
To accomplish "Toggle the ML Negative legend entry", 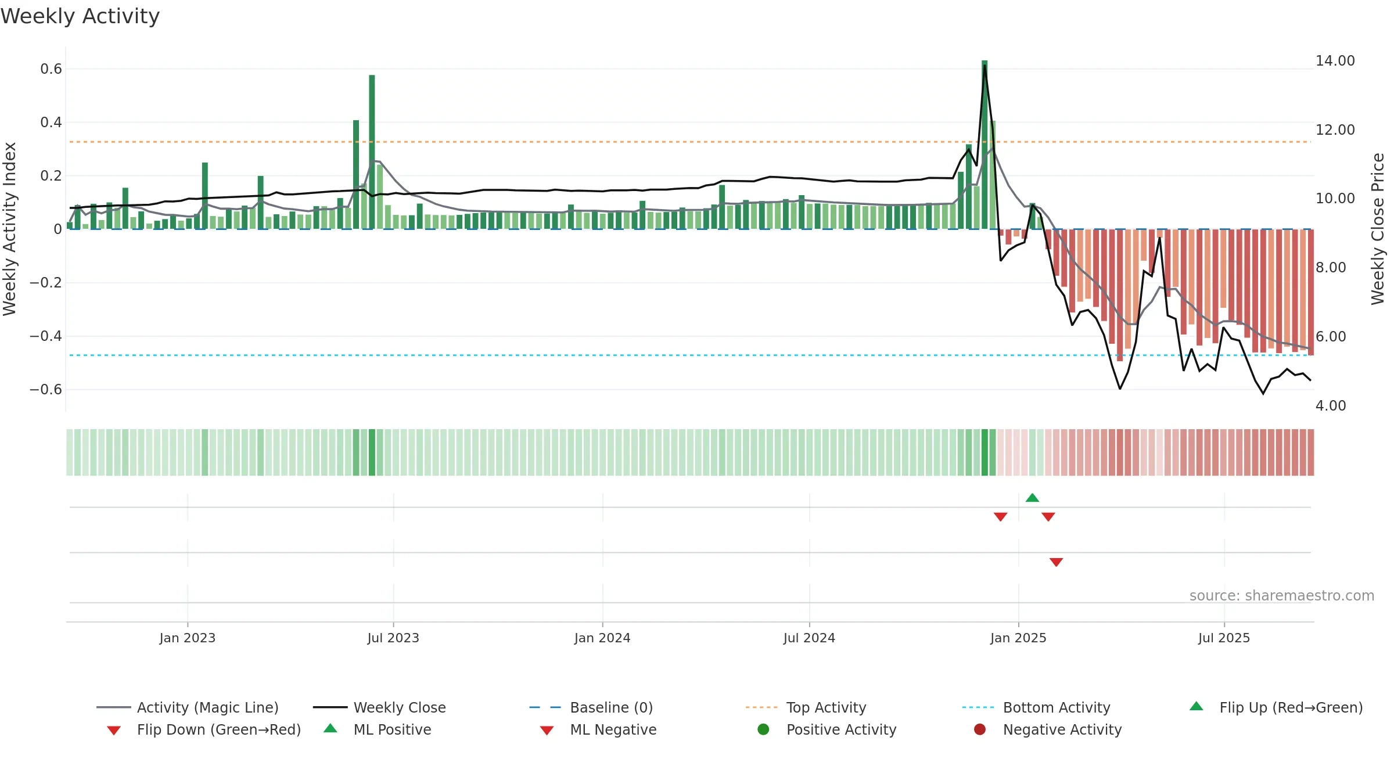I will point(598,729).
